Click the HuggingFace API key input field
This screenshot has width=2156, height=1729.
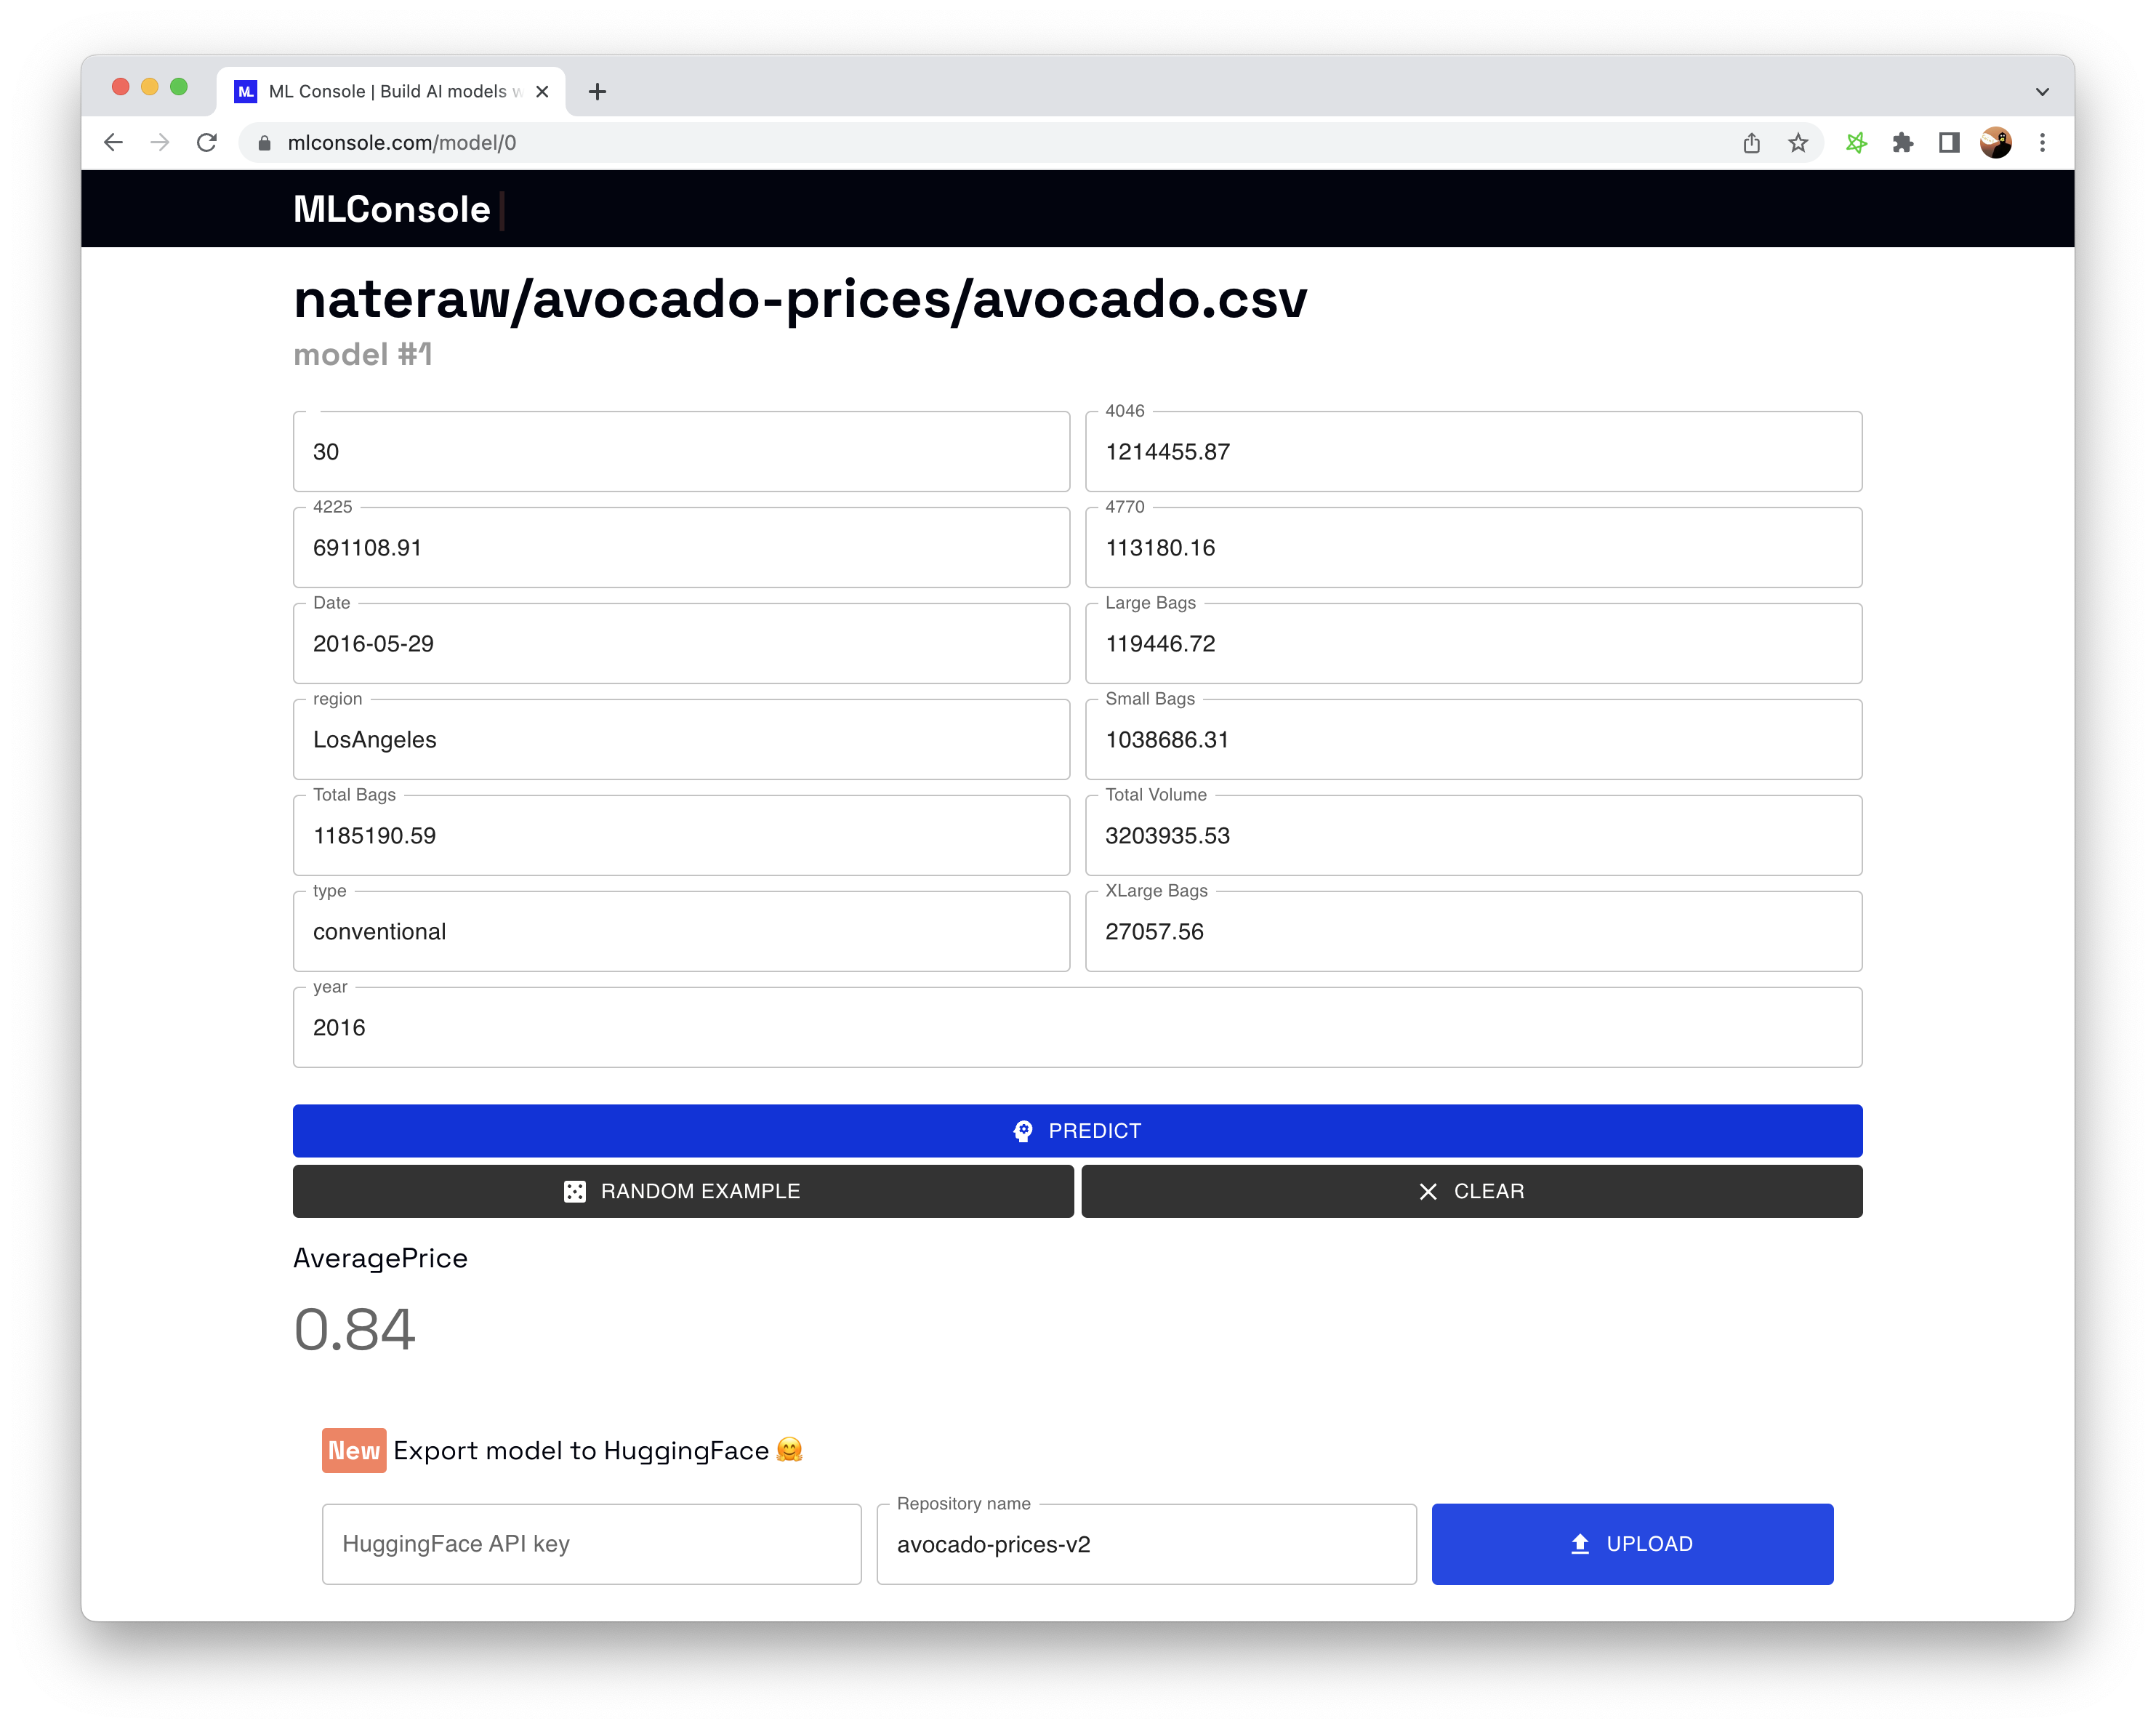(x=591, y=1544)
